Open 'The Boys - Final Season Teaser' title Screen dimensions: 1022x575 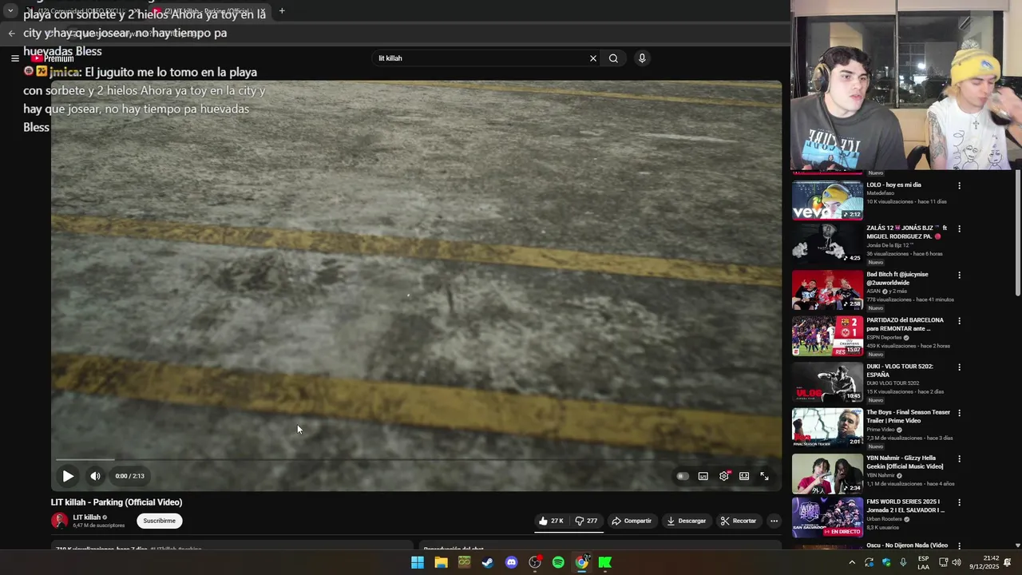(909, 416)
